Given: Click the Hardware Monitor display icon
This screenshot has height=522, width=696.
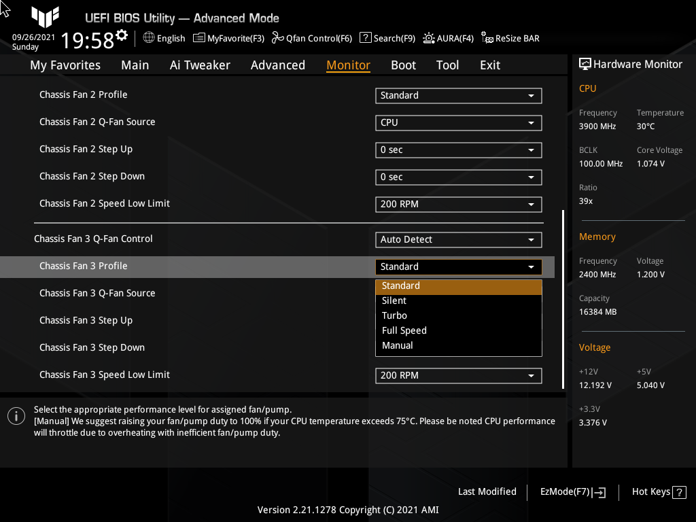Looking at the screenshot, I should [x=585, y=64].
